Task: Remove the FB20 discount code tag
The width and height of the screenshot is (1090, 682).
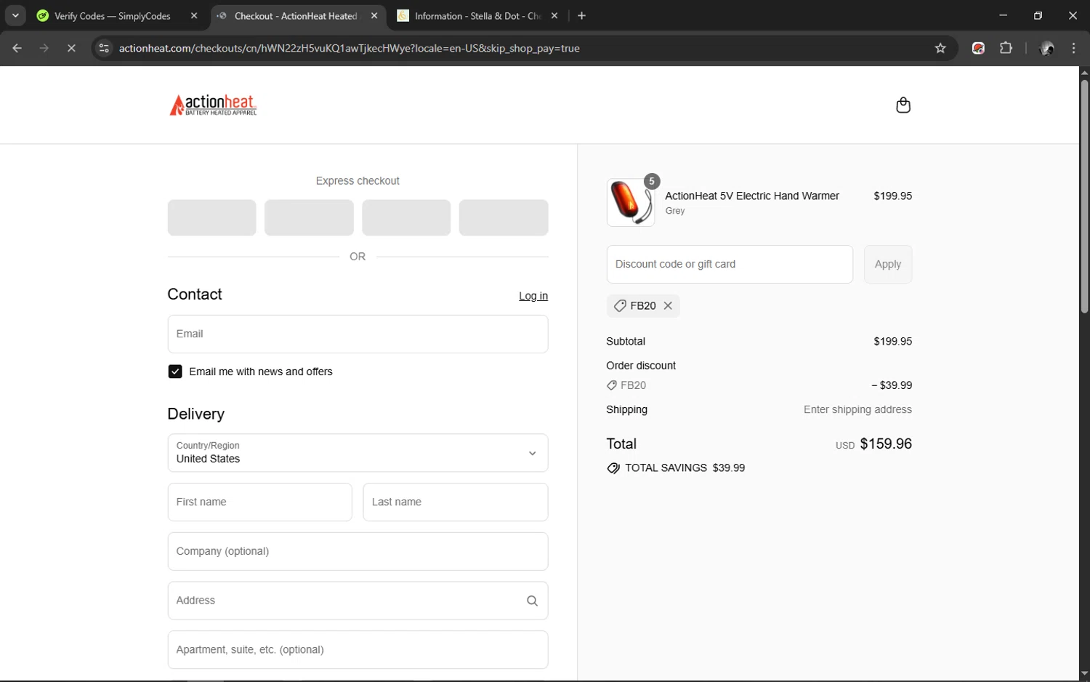Action: pyautogui.click(x=668, y=306)
